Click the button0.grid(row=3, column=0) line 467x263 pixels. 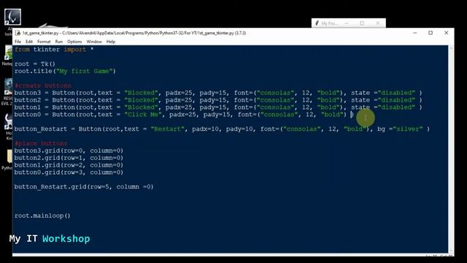pos(69,172)
